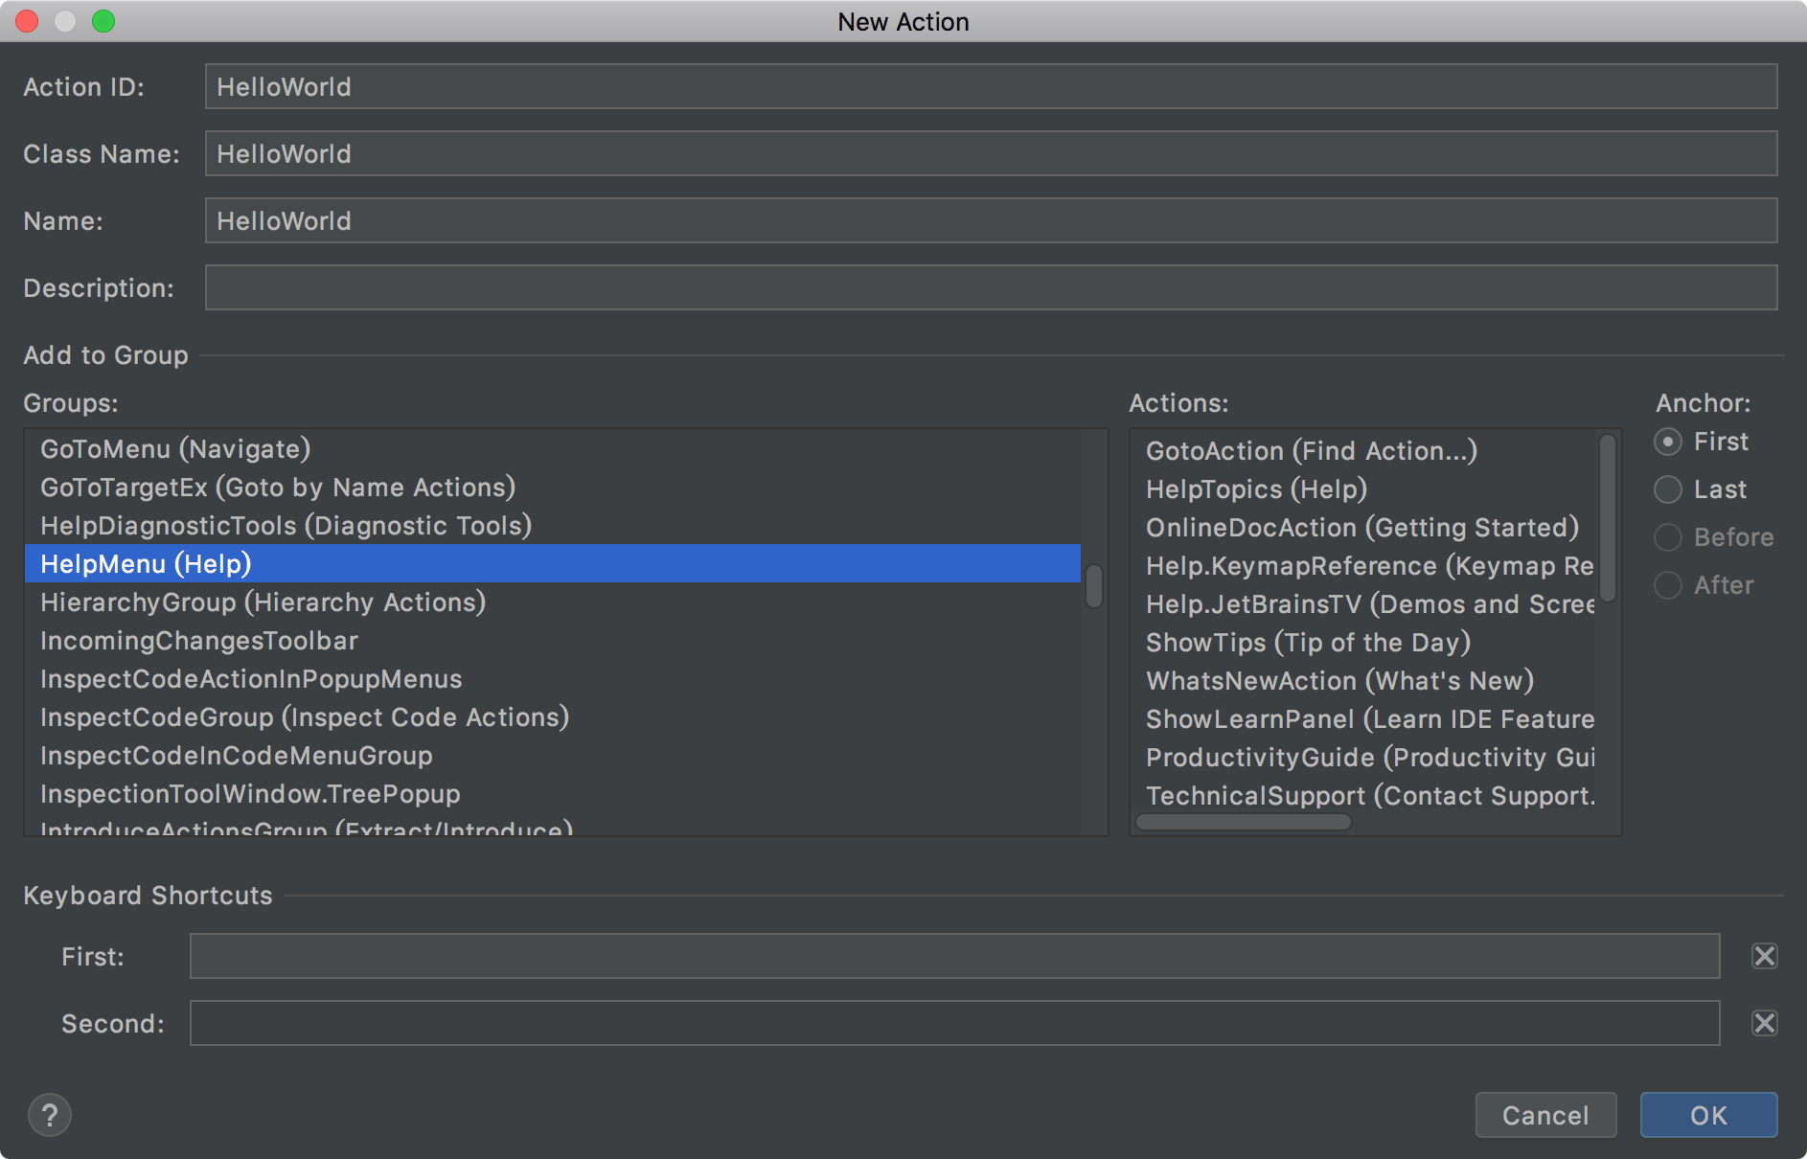Click the First keyboard shortcut field
The image size is (1807, 1159).
pyautogui.click(x=954, y=956)
